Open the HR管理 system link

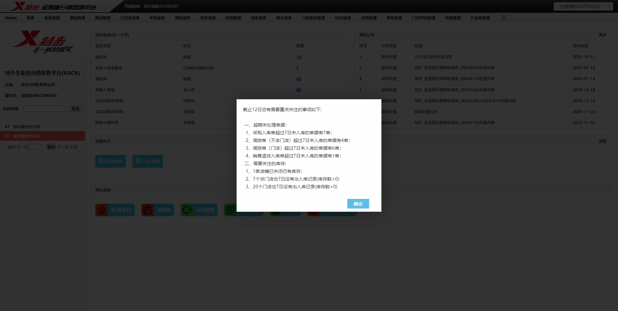(199, 210)
